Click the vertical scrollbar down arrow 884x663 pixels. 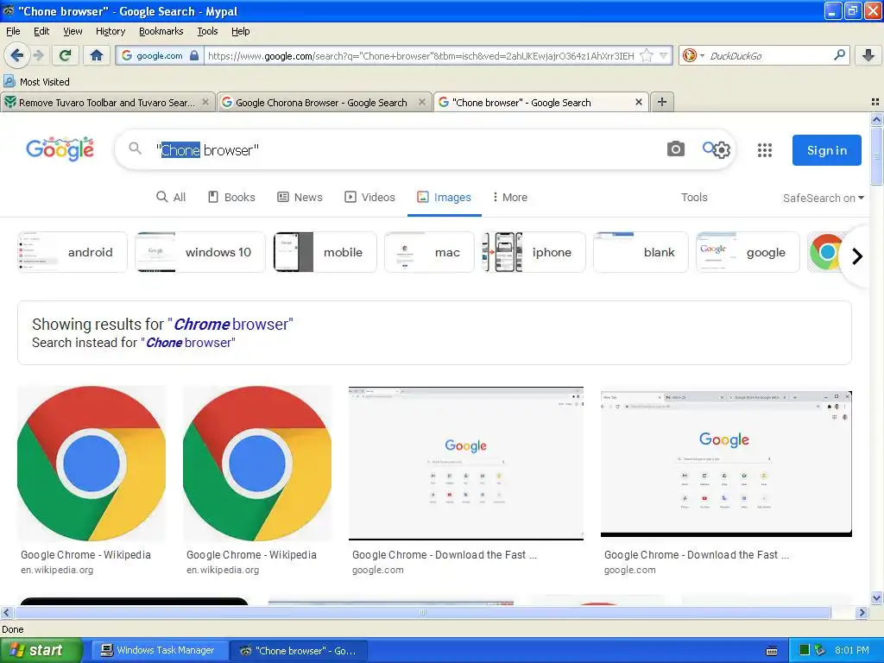[876, 597]
